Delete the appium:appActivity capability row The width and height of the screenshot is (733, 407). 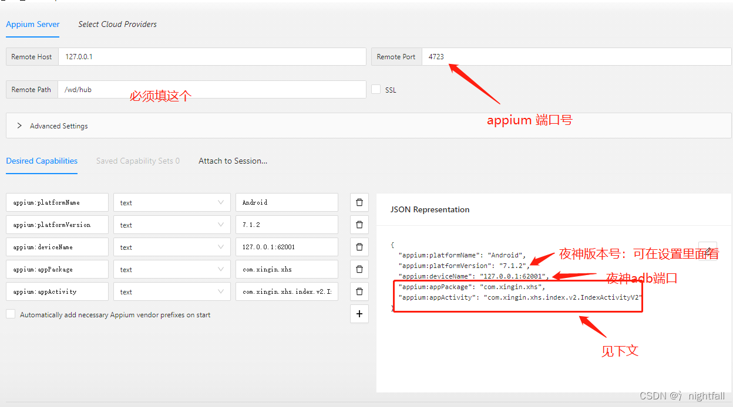(359, 291)
